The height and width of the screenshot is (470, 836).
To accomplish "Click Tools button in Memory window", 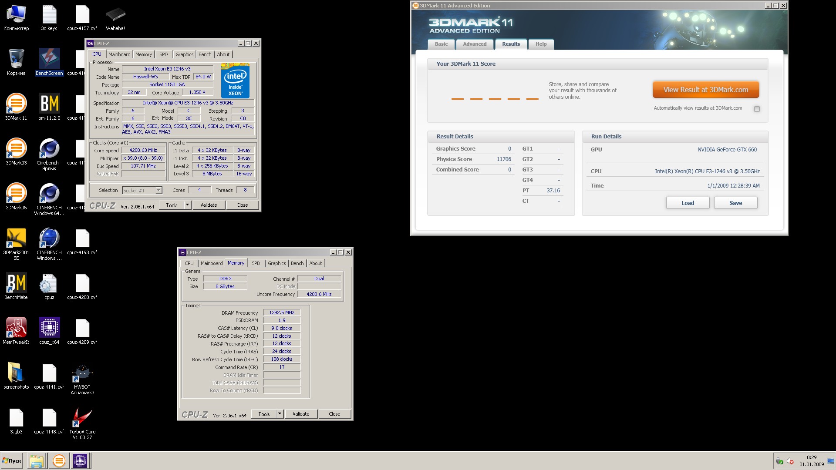I will pos(264,414).
